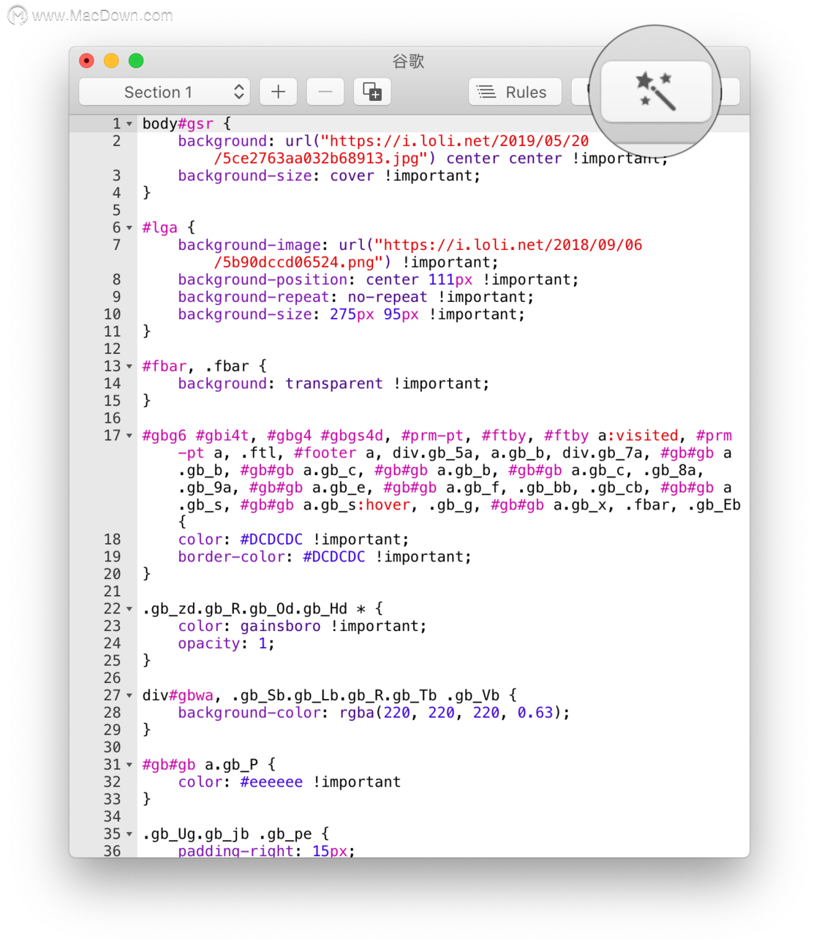Screen dimensions: 819x949
Task: Click the green zoom window button
Action: click(x=136, y=61)
